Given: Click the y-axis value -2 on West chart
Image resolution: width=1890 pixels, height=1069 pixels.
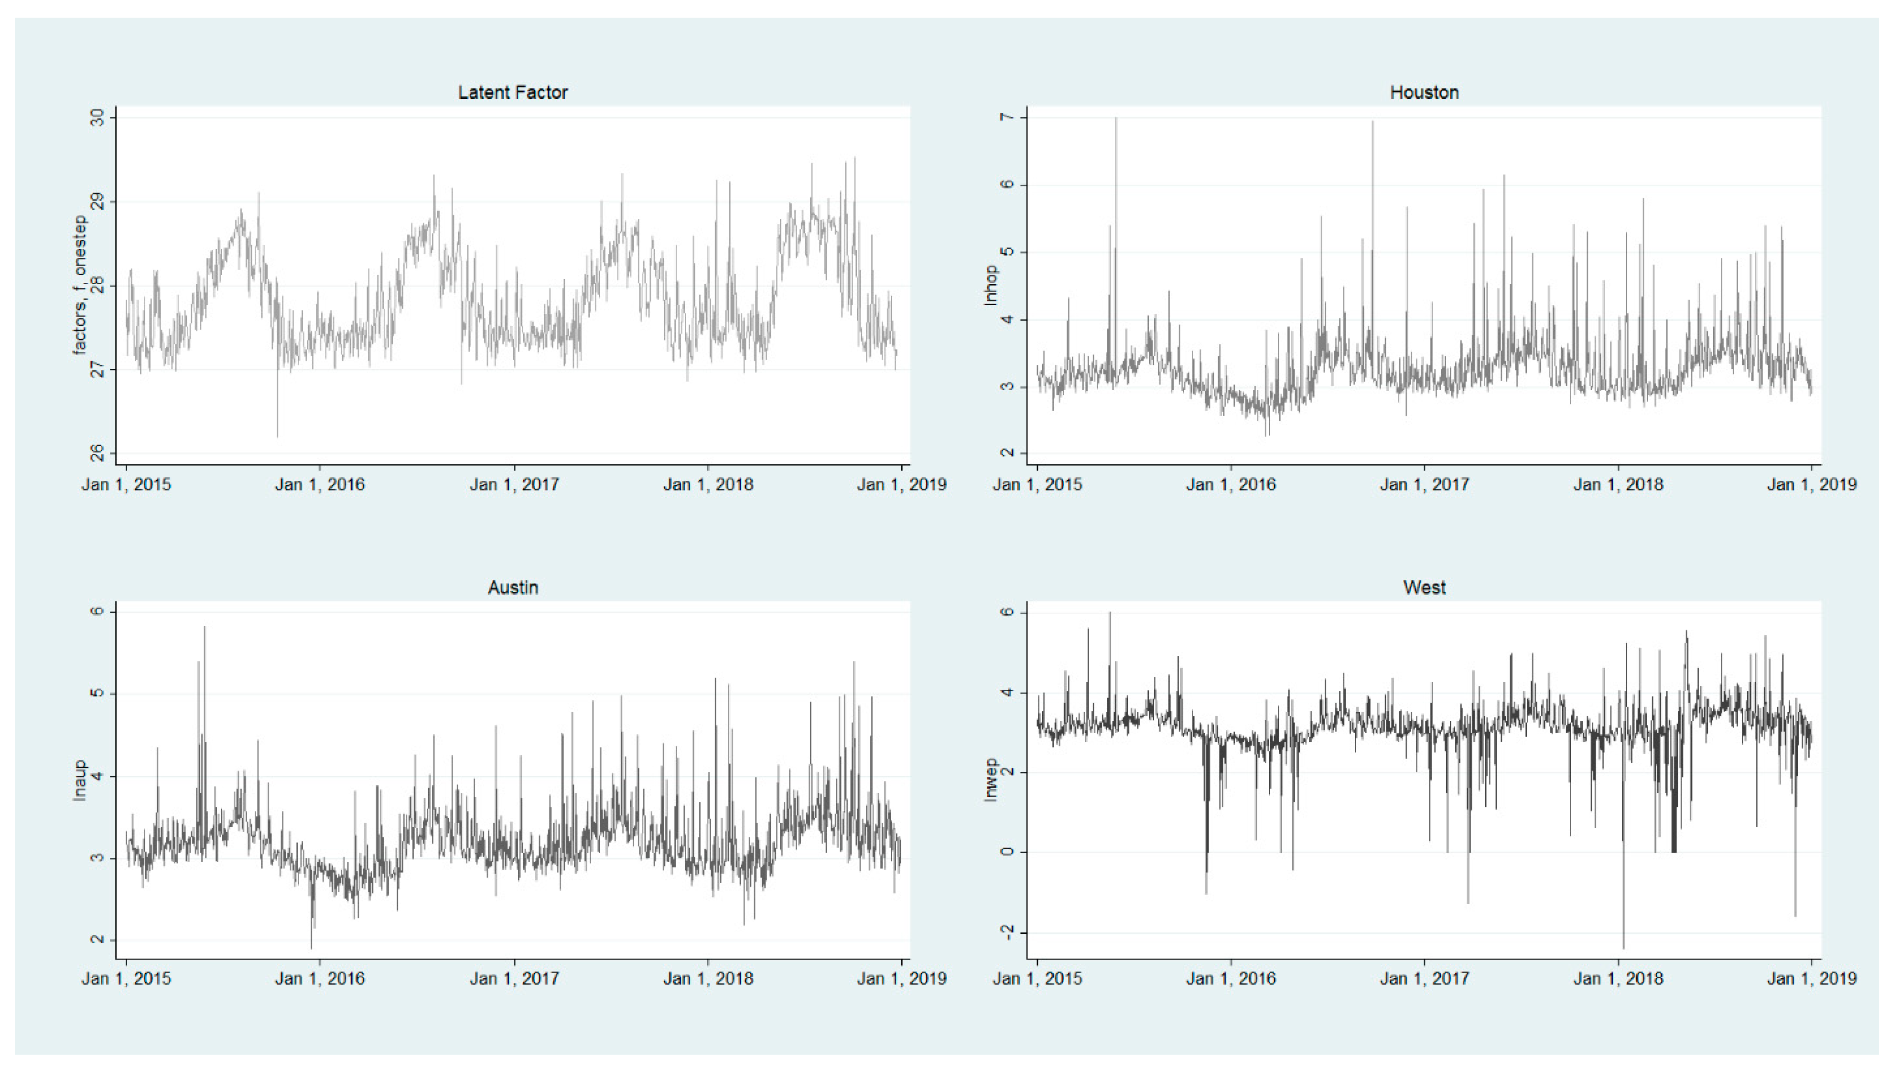Looking at the screenshot, I should coord(1008,932).
